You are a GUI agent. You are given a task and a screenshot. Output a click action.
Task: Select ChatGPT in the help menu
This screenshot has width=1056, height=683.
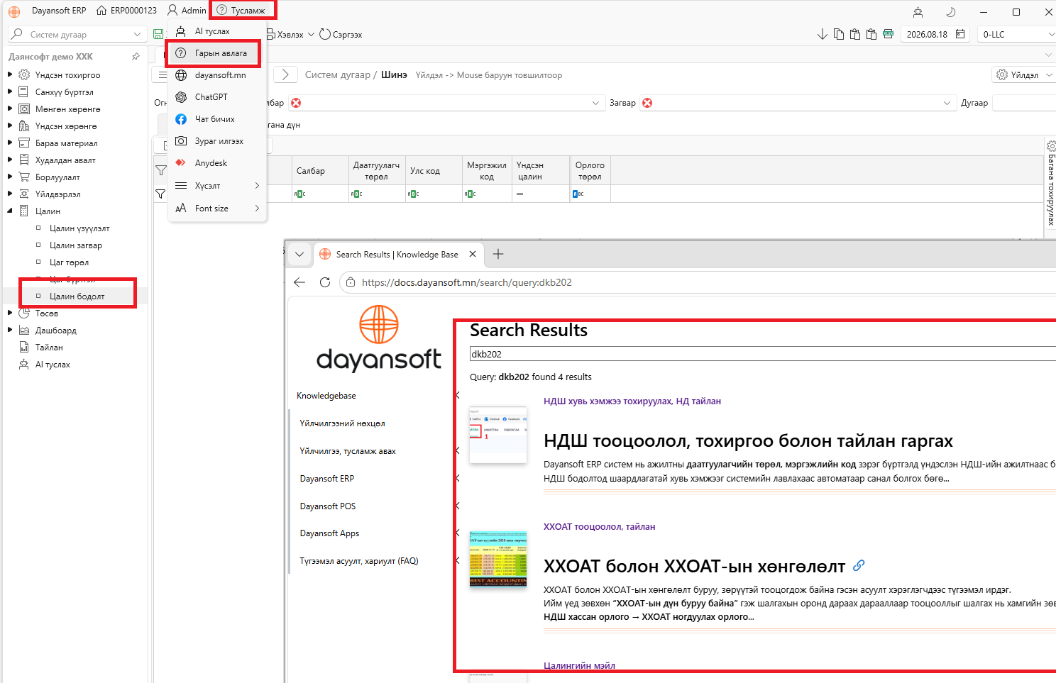[216, 97]
